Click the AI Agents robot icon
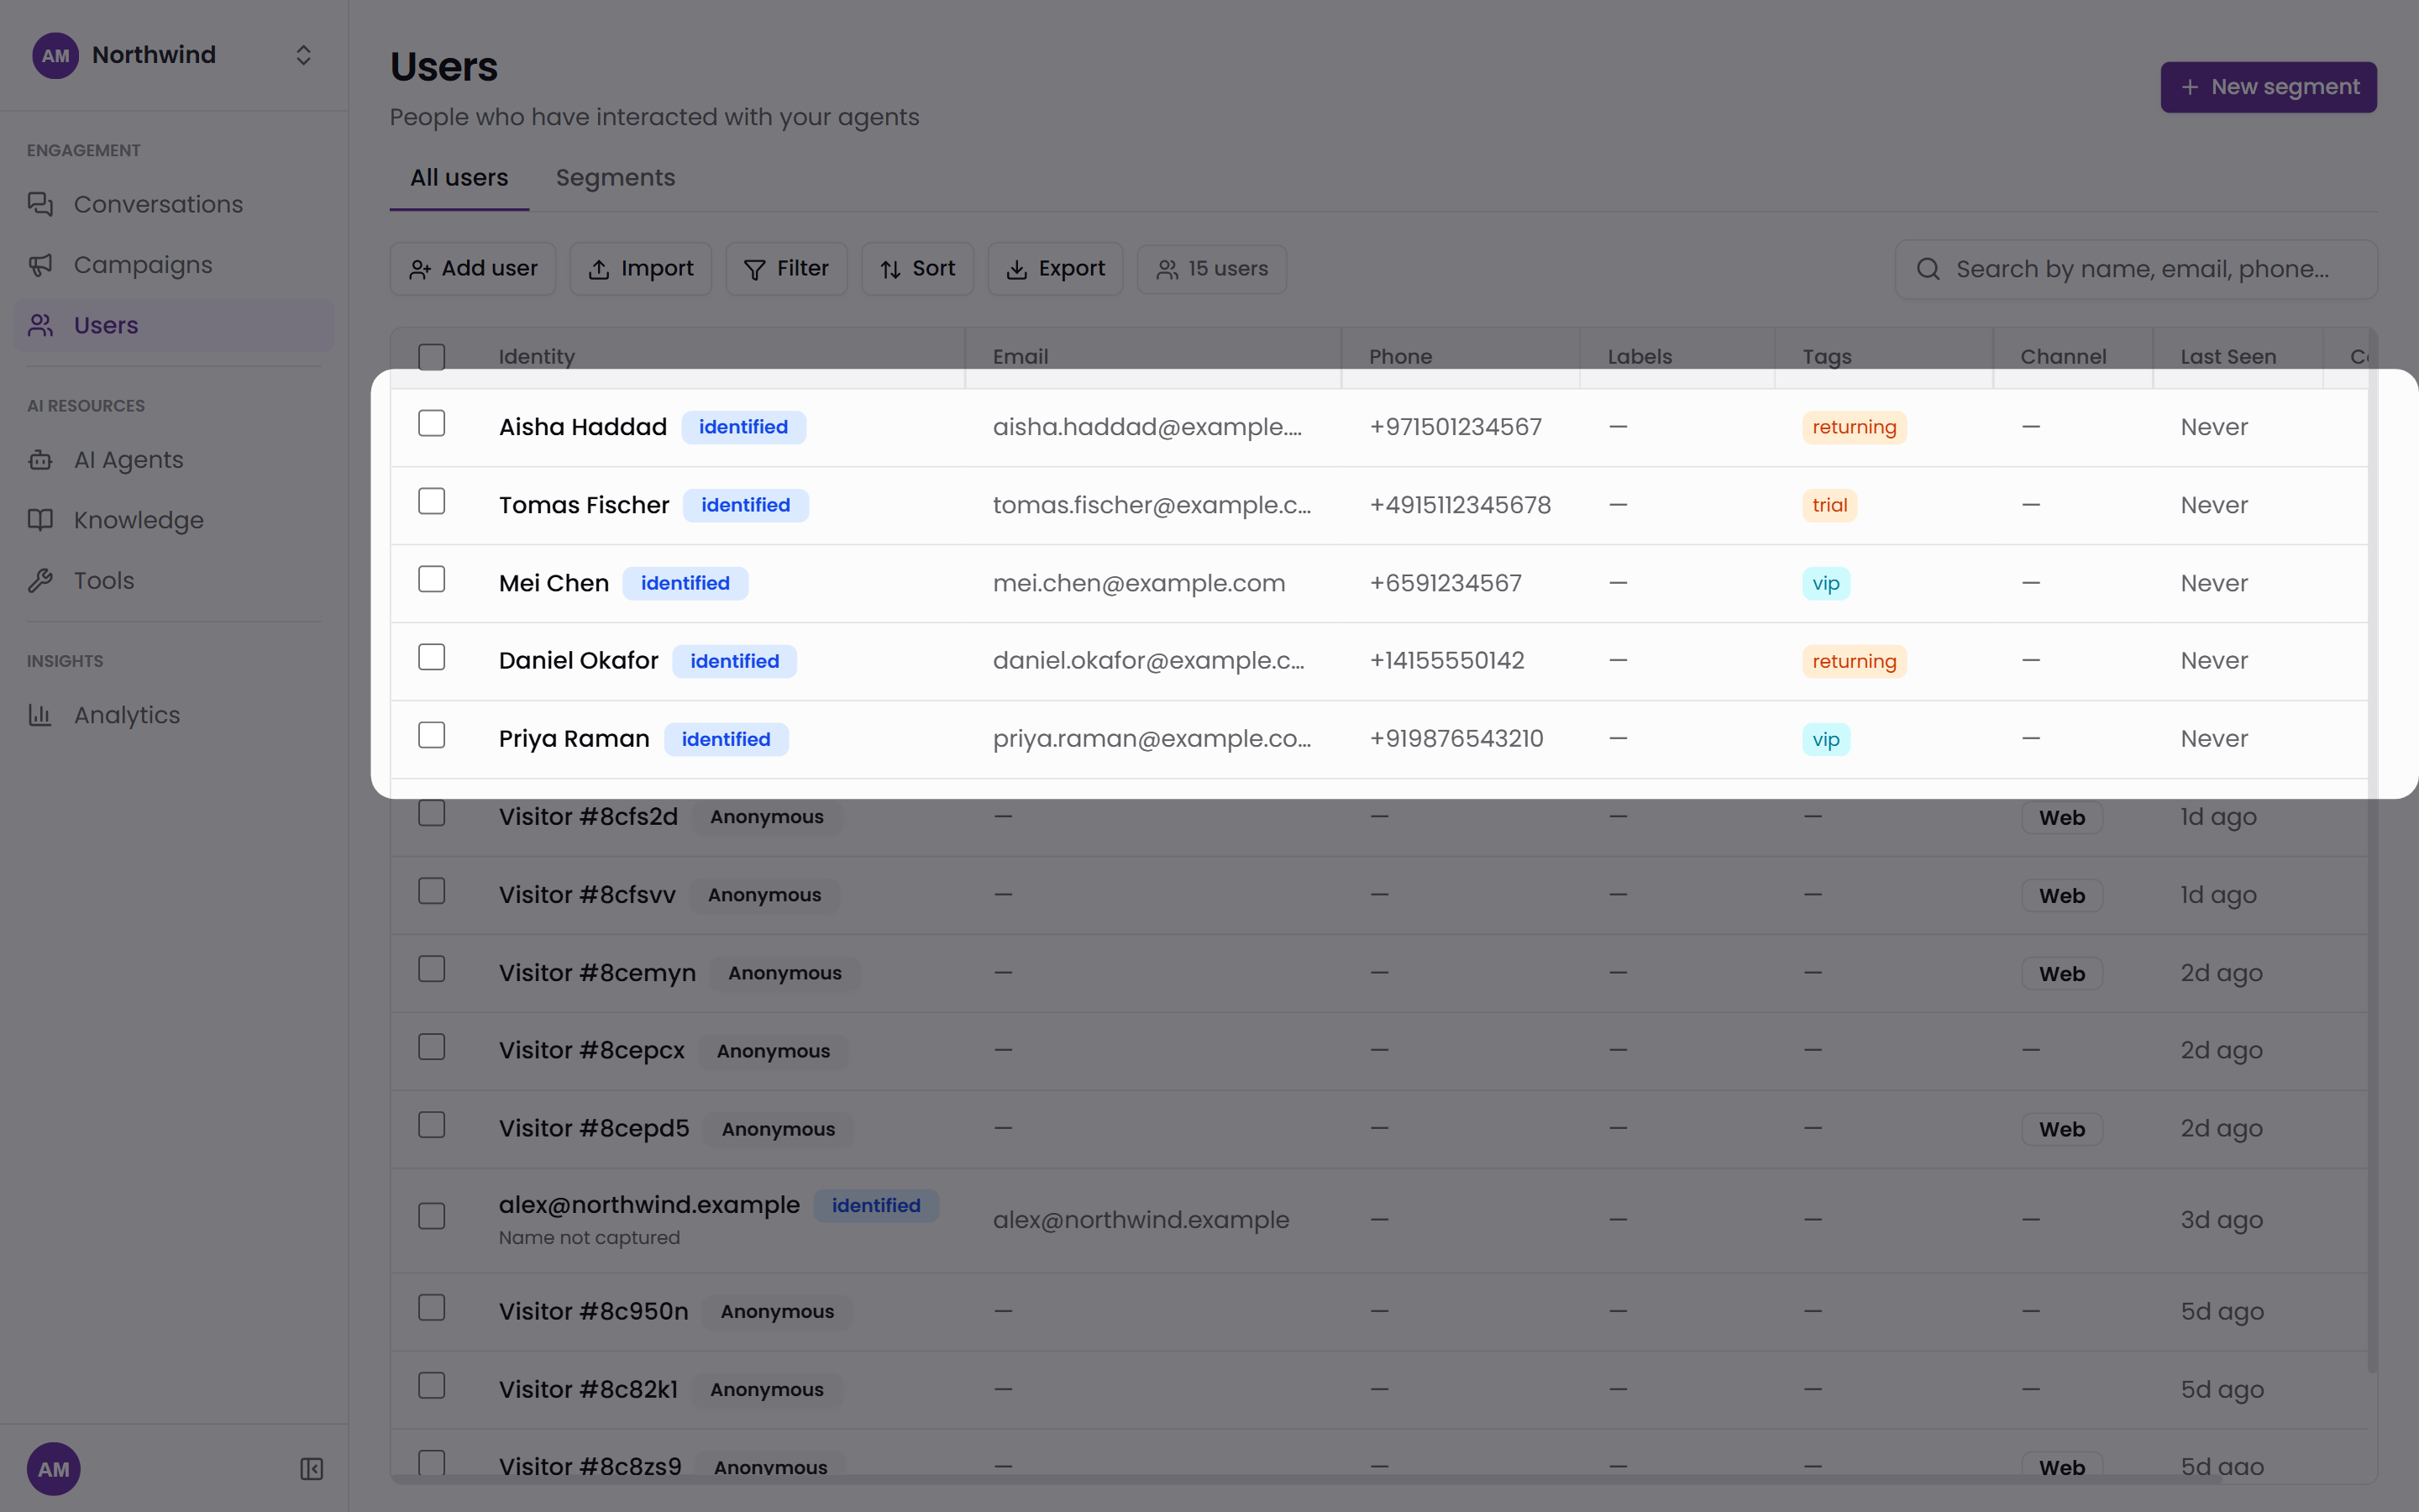The image size is (2419, 1512). pos(40,460)
